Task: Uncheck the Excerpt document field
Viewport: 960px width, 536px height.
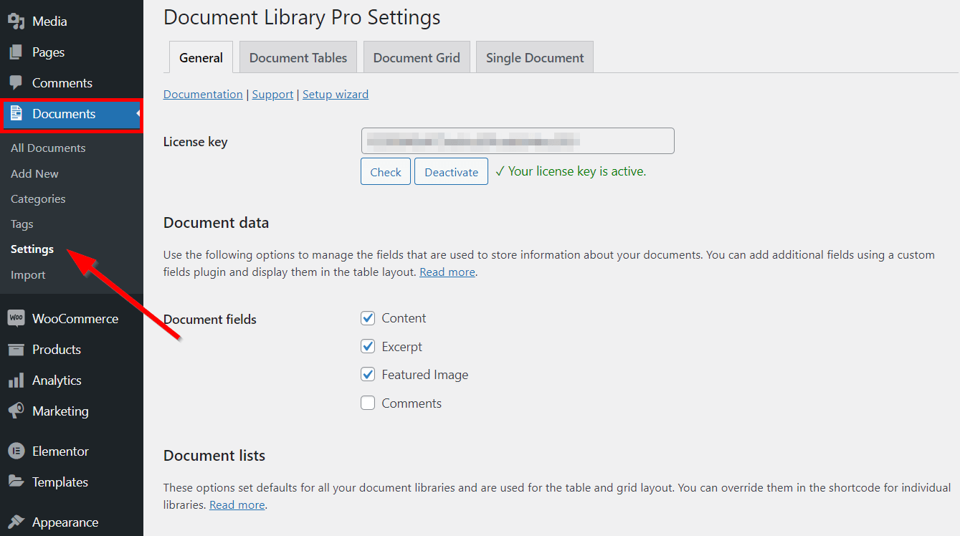Action: pyautogui.click(x=368, y=346)
